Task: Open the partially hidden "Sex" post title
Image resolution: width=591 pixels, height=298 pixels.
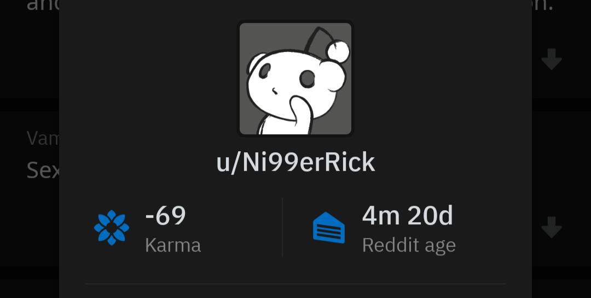Action: (43, 170)
